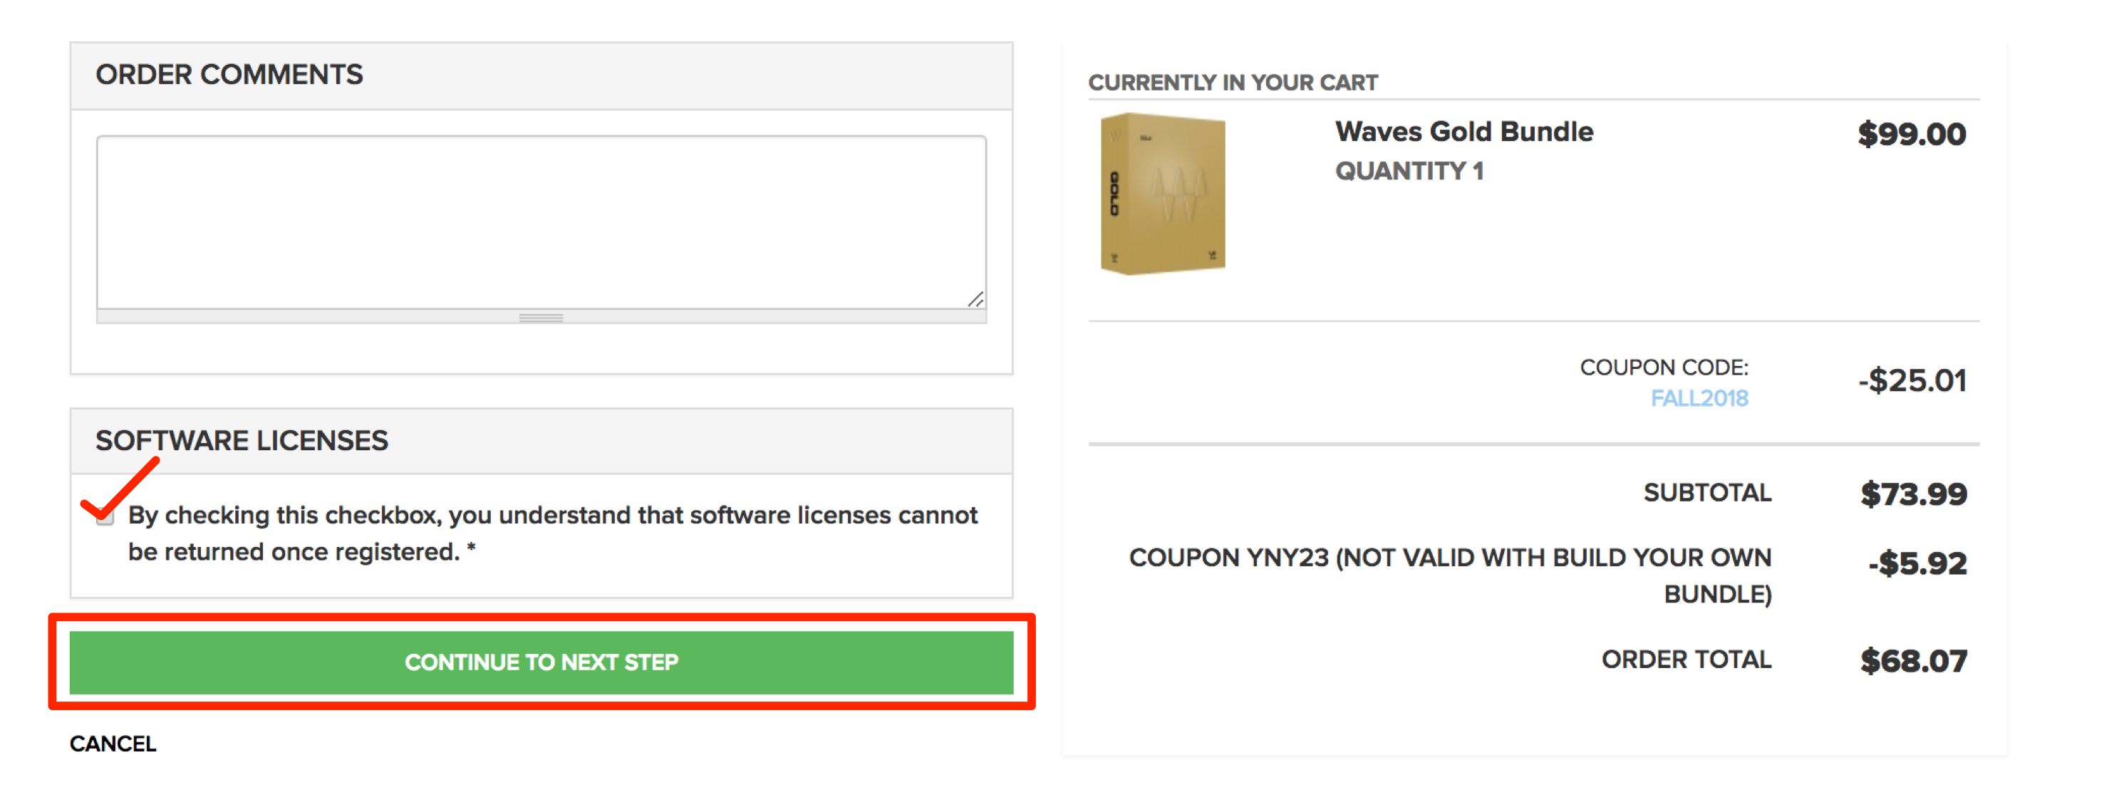Click the Cancel link
Image resolution: width=2109 pixels, height=812 pixels.
(x=113, y=743)
